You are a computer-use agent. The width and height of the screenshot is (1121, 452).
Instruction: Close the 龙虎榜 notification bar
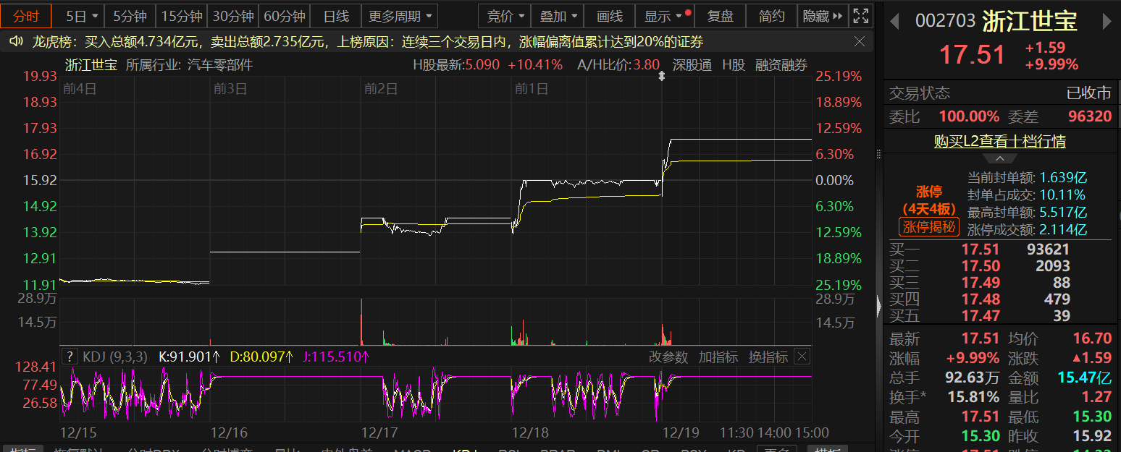click(x=860, y=42)
